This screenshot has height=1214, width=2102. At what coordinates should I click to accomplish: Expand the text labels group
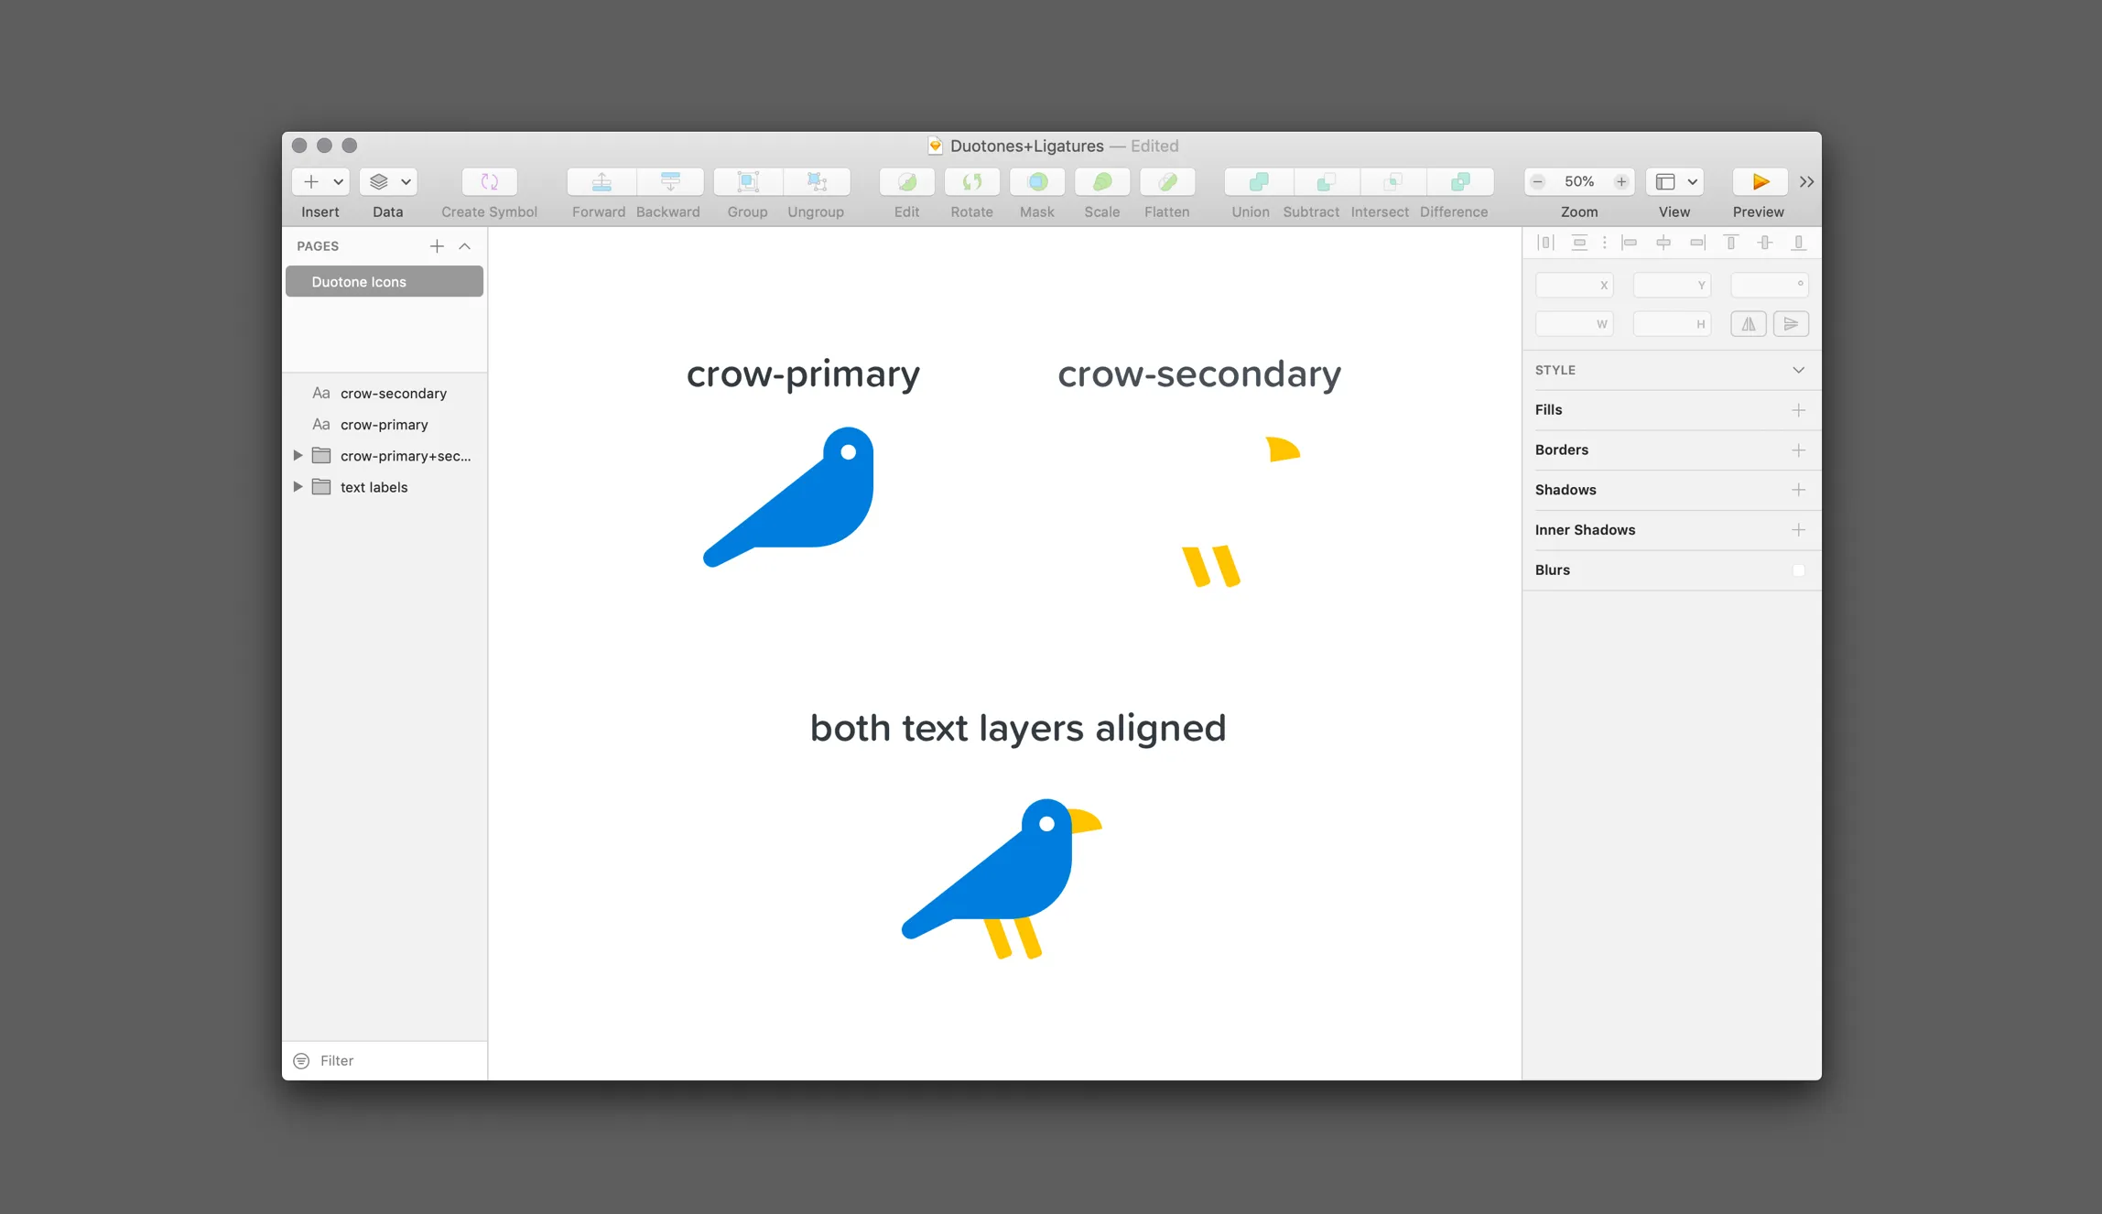click(298, 486)
